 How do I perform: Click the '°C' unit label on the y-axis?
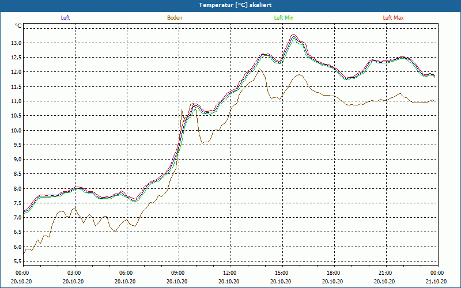[x=18, y=26]
